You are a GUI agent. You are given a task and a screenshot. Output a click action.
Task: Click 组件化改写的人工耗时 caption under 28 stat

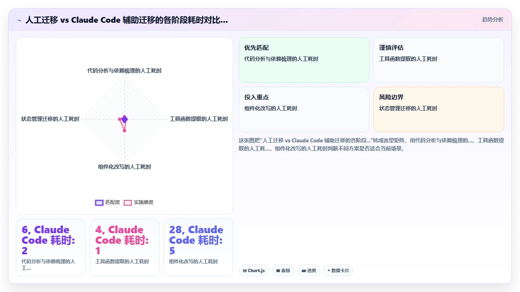[x=193, y=262]
